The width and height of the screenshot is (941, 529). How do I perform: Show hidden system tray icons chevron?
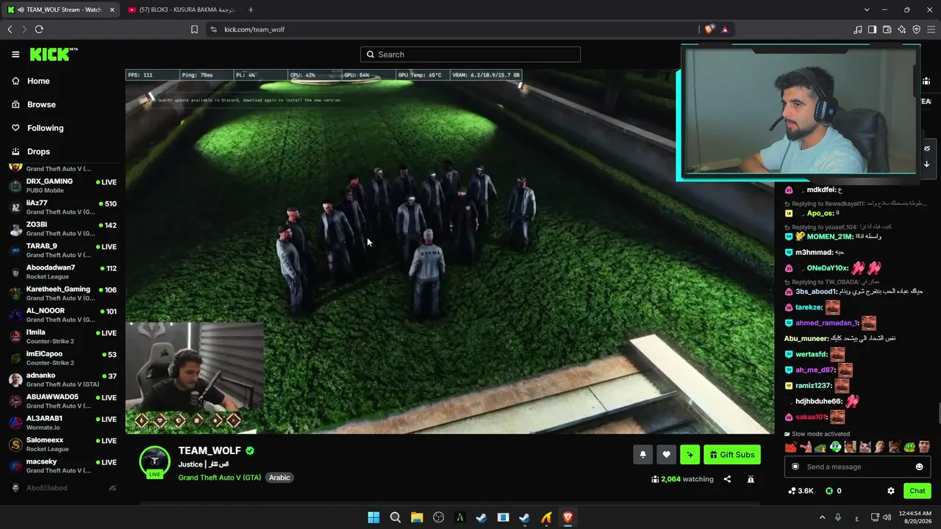822,517
